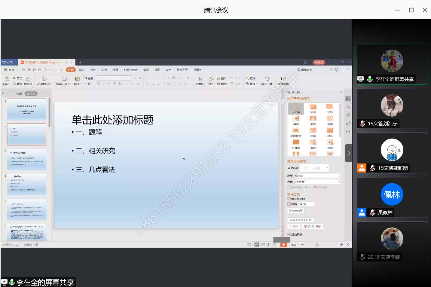
Task: Toggle the 自动预览 checkbox
Action: pos(289,234)
